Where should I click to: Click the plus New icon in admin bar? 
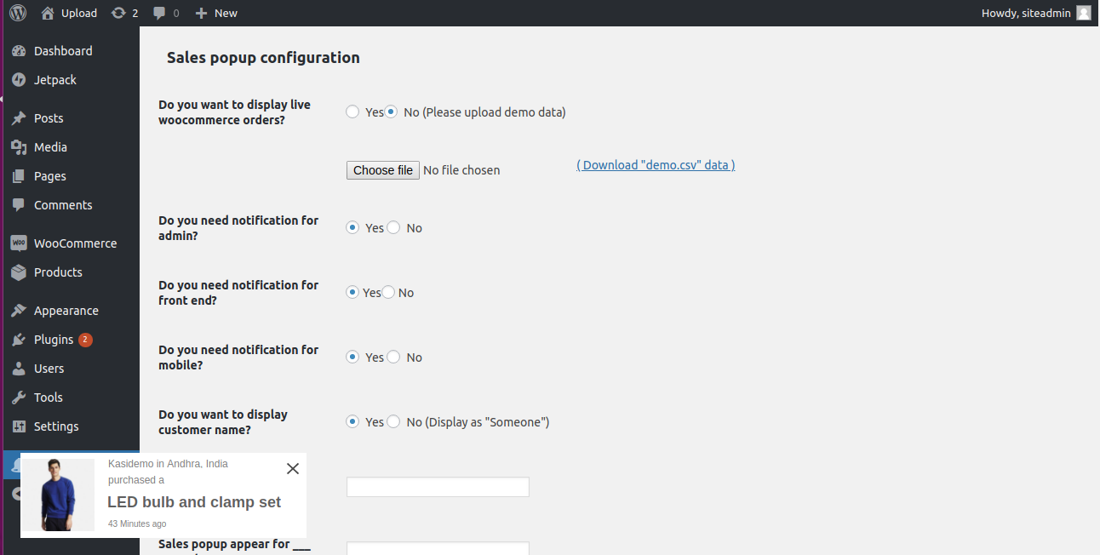201,13
